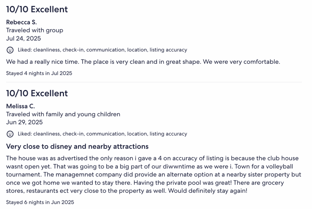
Task: Click Stayed 4 nights in Jul 2025
Action: pyautogui.click(x=39, y=73)
